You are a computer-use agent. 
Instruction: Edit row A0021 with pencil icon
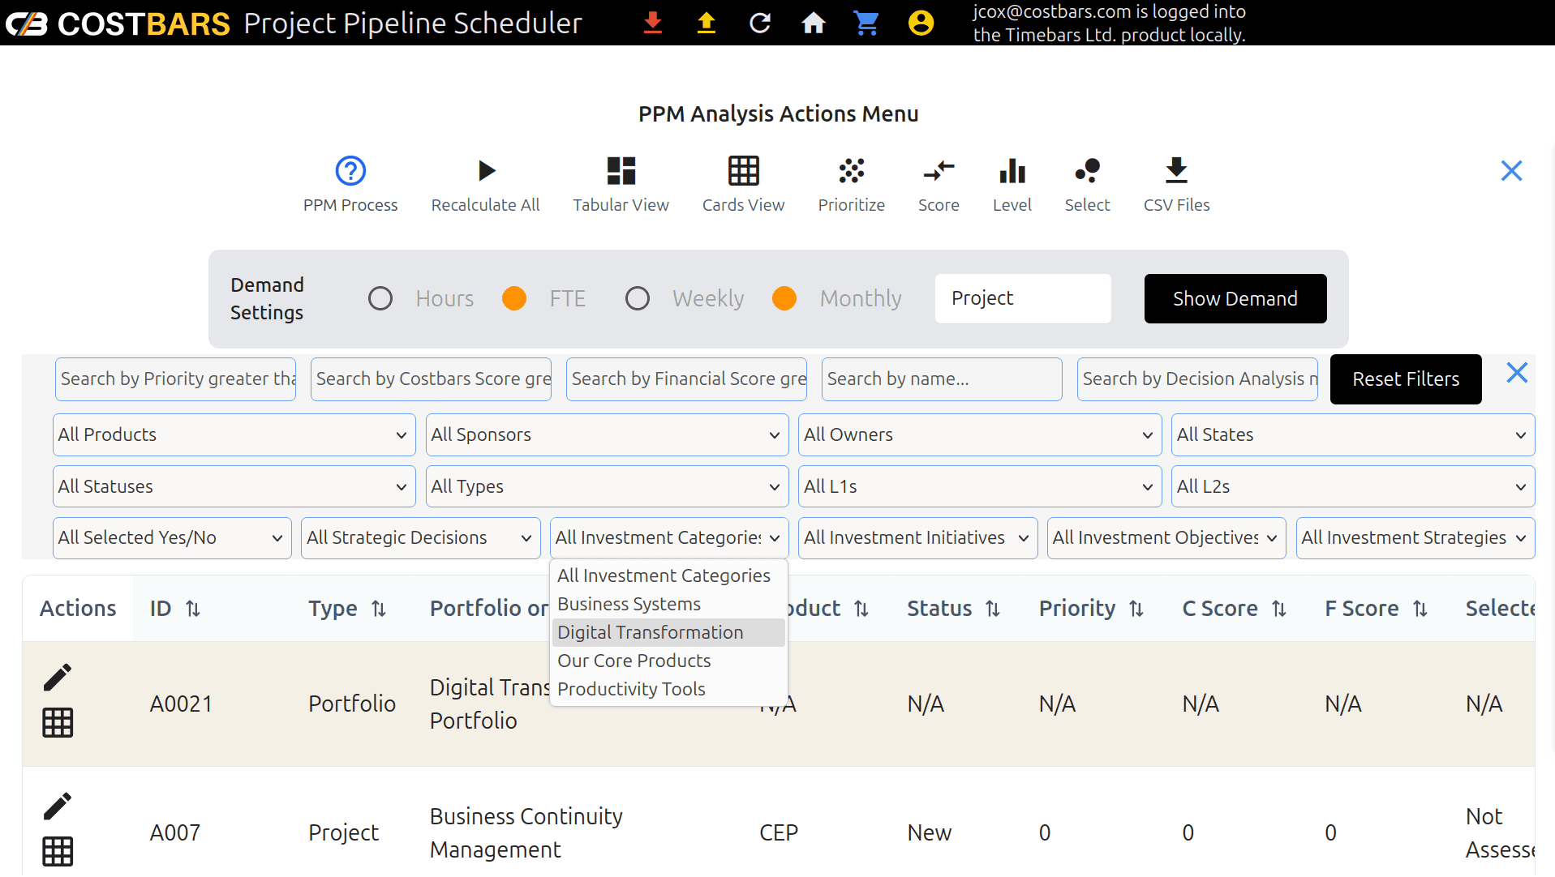58,677
